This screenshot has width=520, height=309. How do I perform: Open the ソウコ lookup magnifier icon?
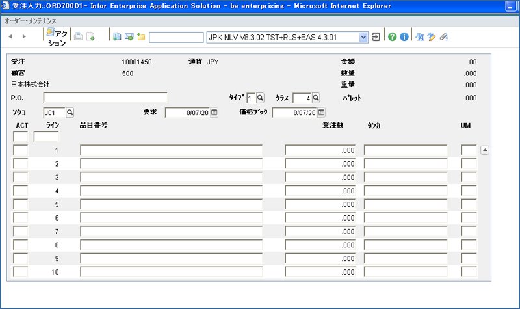(x=70, y=113)
